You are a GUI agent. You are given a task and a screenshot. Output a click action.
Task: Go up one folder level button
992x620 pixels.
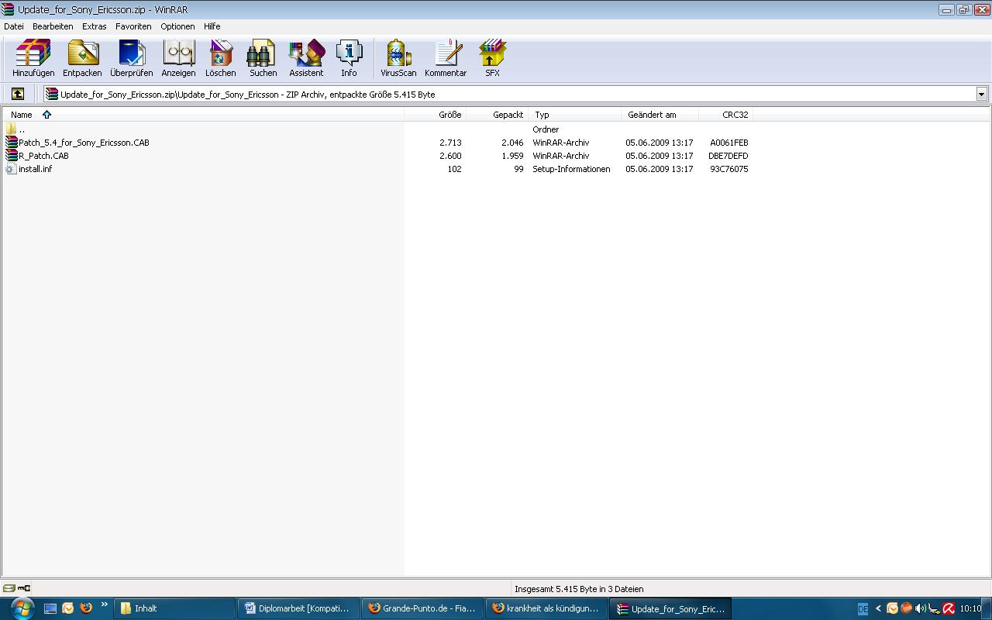tap(18, 94)
